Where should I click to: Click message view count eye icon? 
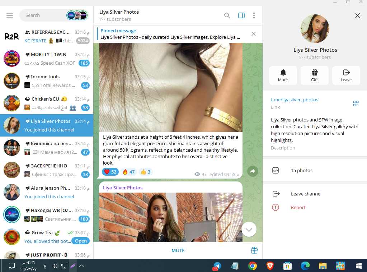[197, 174]
